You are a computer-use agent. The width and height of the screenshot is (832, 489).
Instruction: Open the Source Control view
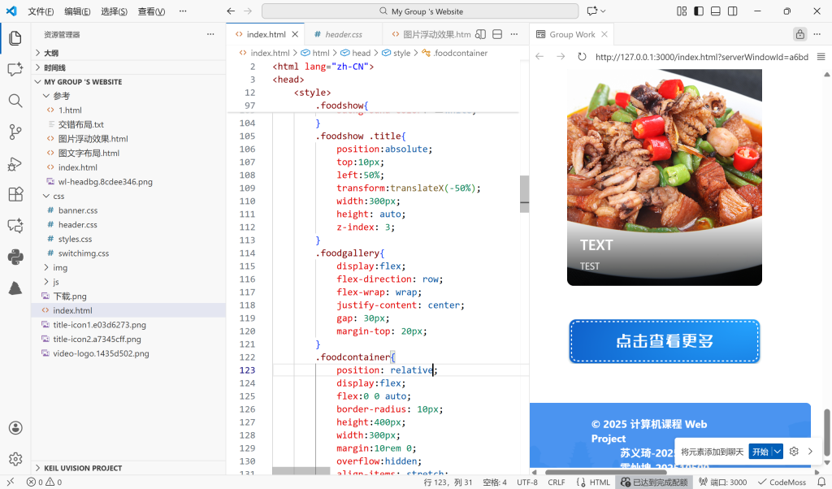click(15, 132)
